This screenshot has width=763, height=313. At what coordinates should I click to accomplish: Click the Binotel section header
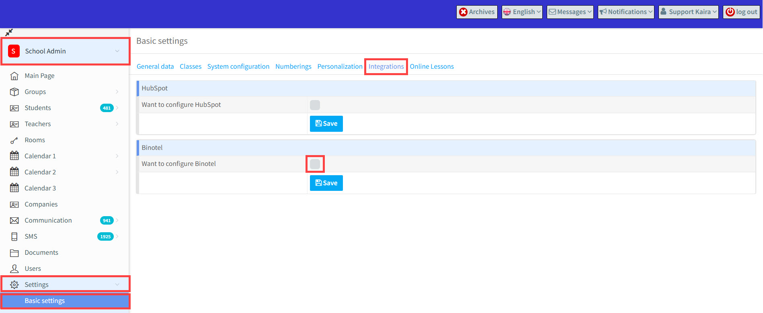tap(446, 148)
